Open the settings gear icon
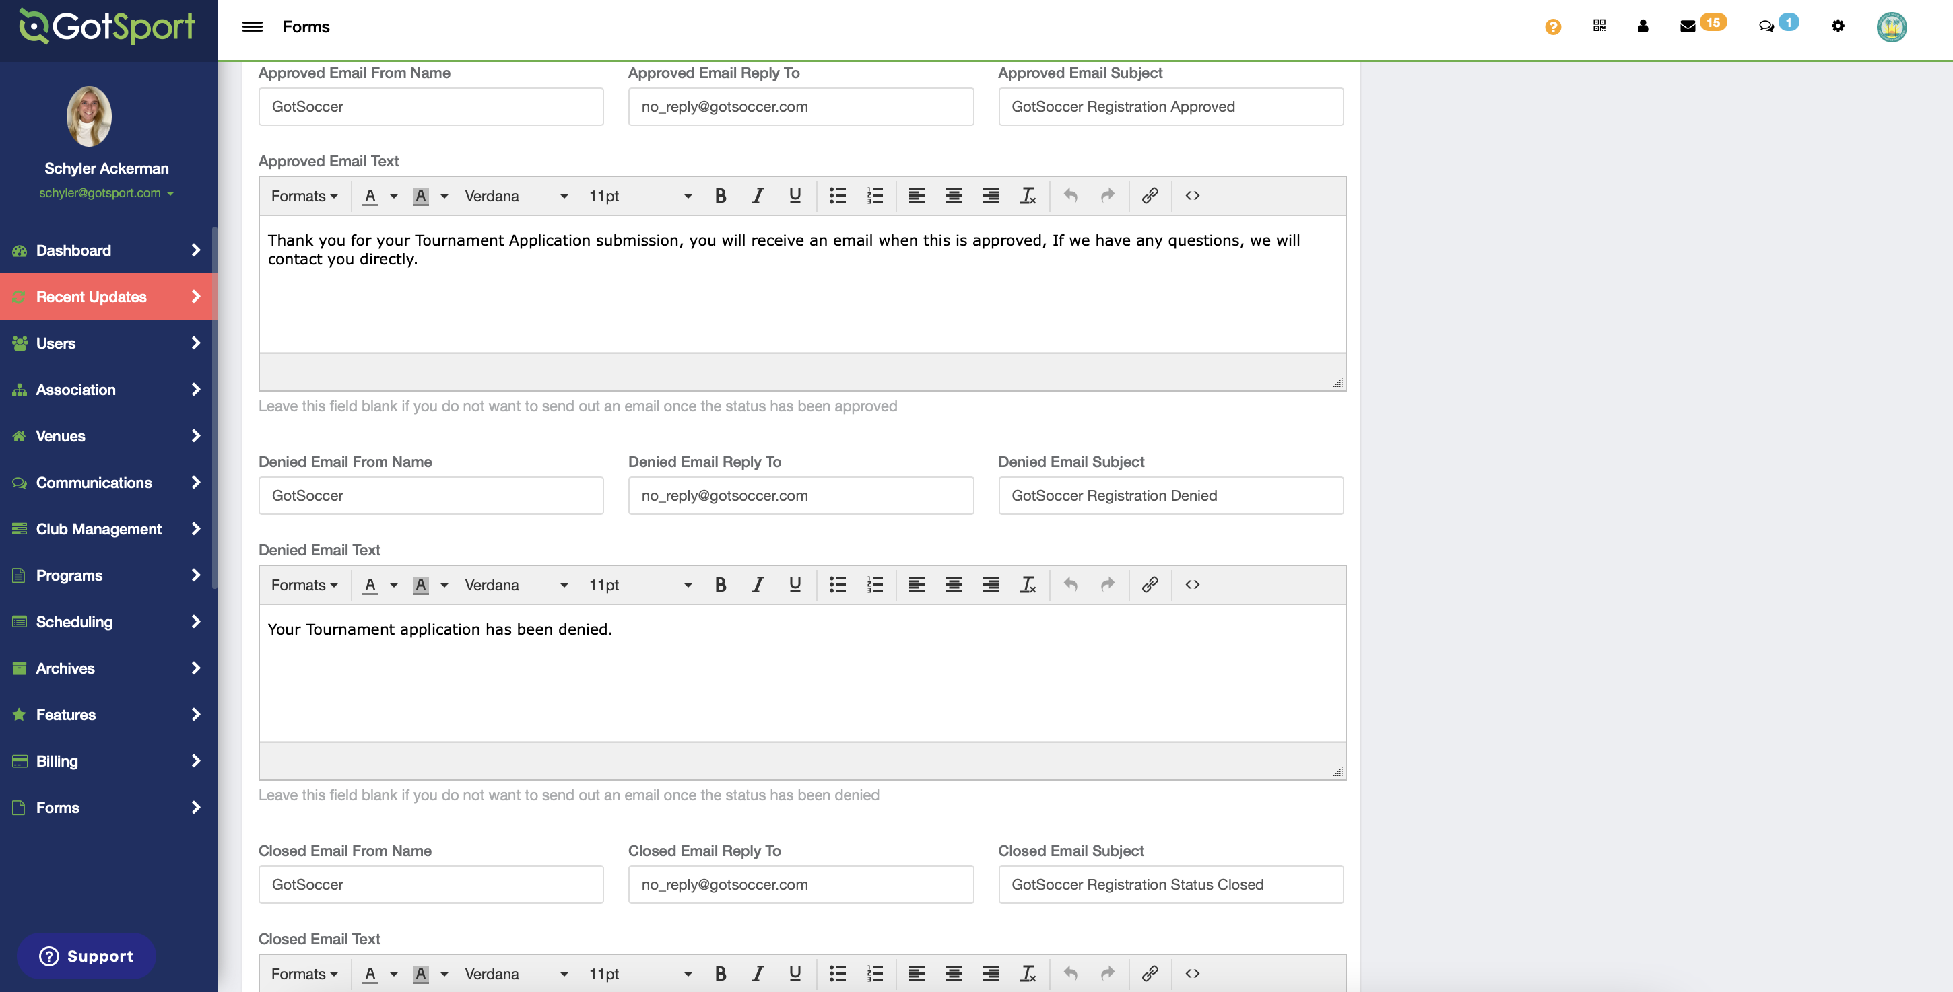The height and width of the screenshot is (992, 1953). [1838, 26]
